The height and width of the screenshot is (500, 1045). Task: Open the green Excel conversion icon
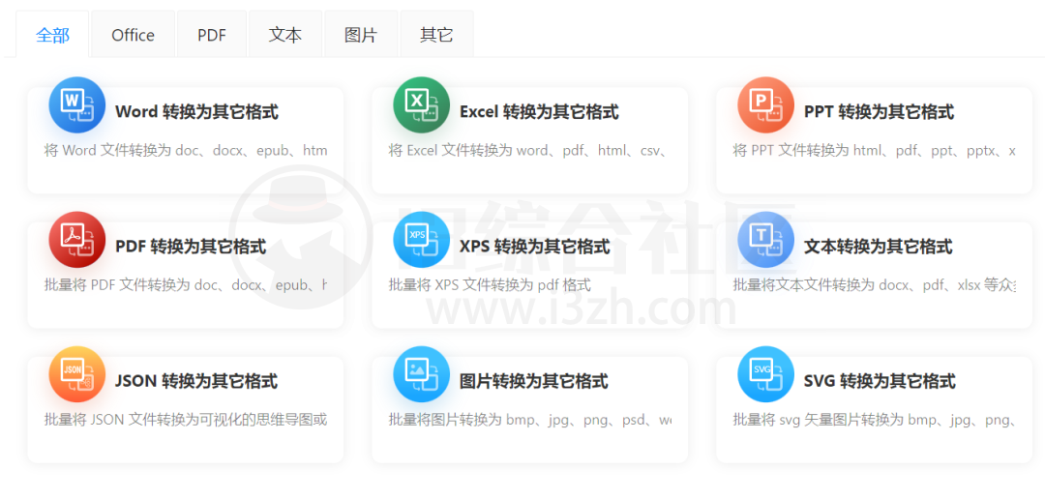click(x=421, y=105)
